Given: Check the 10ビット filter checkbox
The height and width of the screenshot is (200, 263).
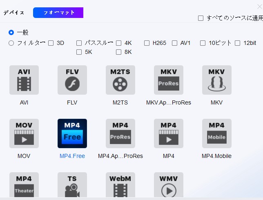Looking at the screenshot, I should [203, 43].
